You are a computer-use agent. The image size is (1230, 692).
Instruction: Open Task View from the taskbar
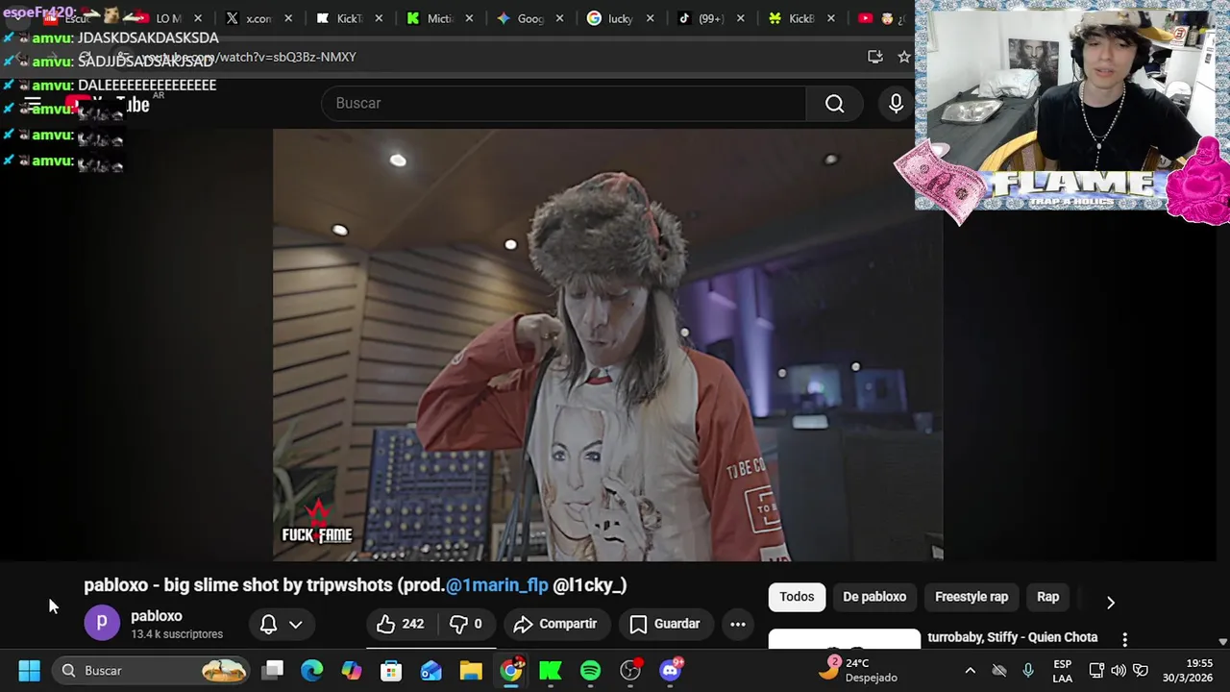[x=273, y=670]
